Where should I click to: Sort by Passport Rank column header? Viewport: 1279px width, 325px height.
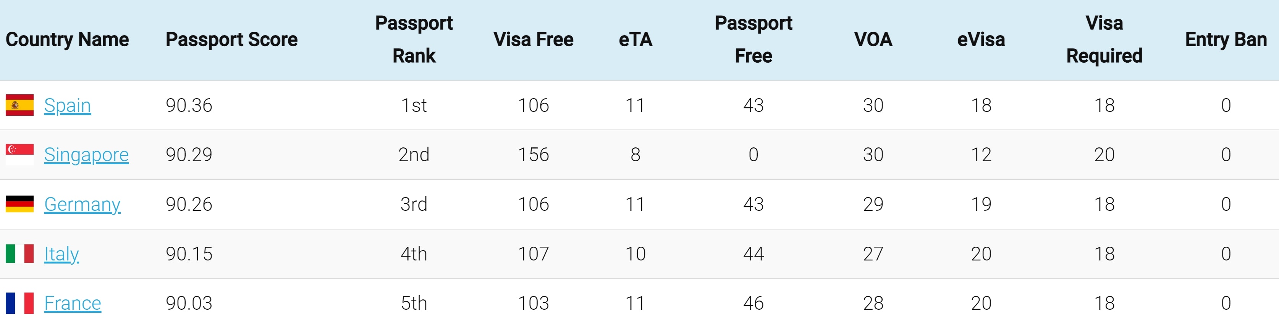pyautogui.click(x=414, y=39)
